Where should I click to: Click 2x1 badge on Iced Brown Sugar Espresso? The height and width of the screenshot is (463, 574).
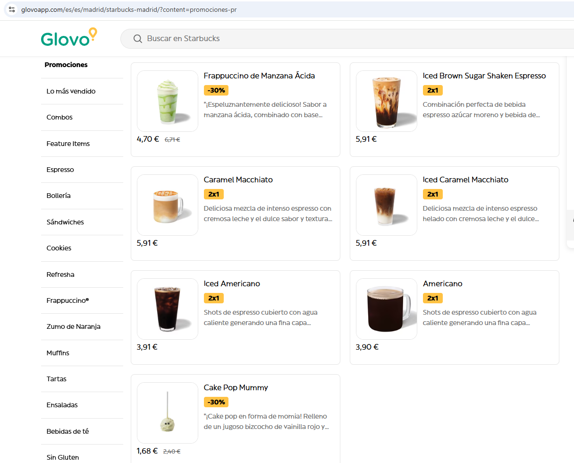click(433, 90)
